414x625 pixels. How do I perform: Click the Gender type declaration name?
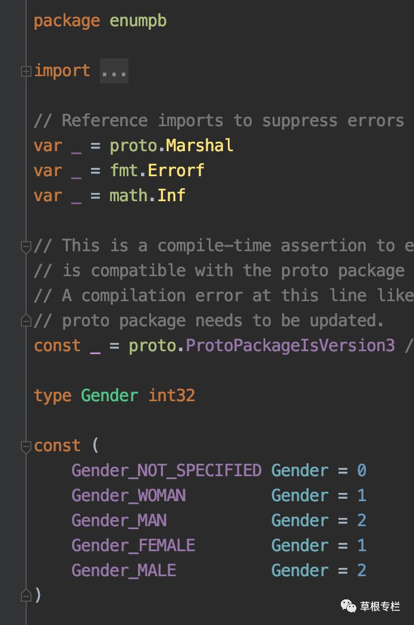pos(109,395)
